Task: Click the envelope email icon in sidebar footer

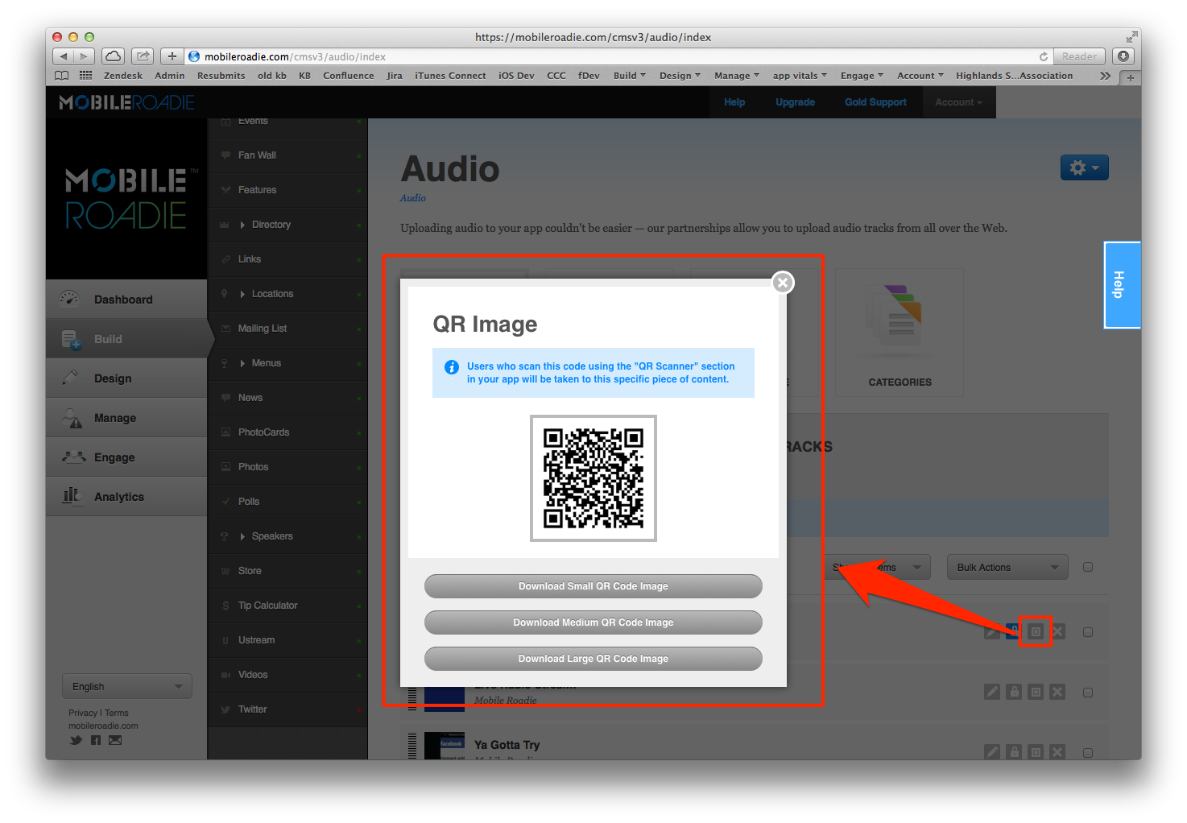Action: click(115, 740)
